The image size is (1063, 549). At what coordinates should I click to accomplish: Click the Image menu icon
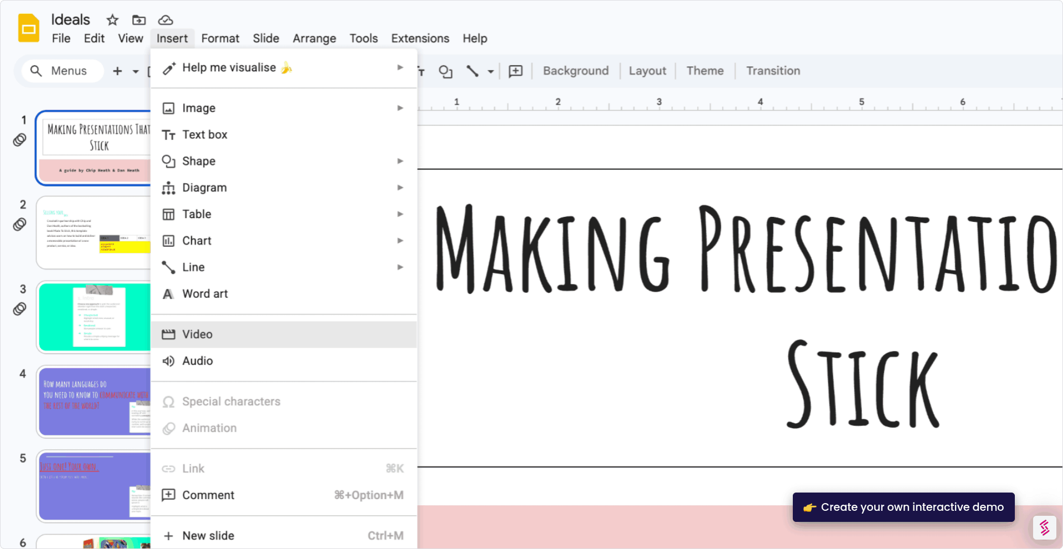pyautogui.click(x=168, y=108)
